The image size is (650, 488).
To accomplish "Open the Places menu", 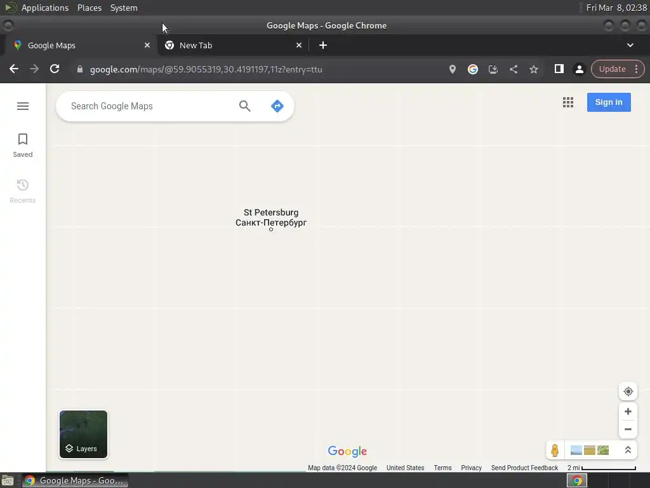I will coord(90,8).
